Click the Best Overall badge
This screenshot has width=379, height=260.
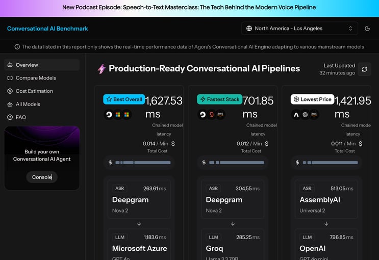(124, 99)
